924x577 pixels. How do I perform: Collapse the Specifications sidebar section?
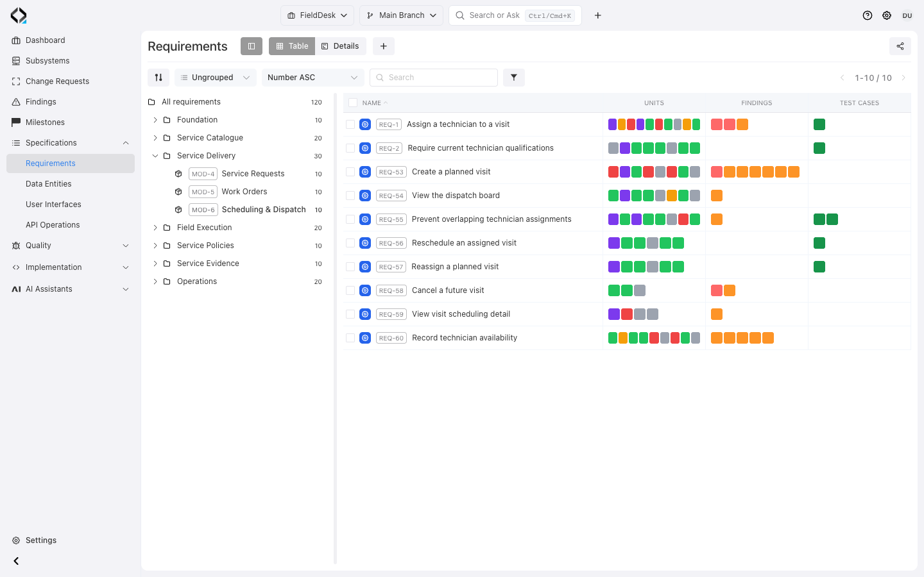pyautogui.click(x=126, y=143)
